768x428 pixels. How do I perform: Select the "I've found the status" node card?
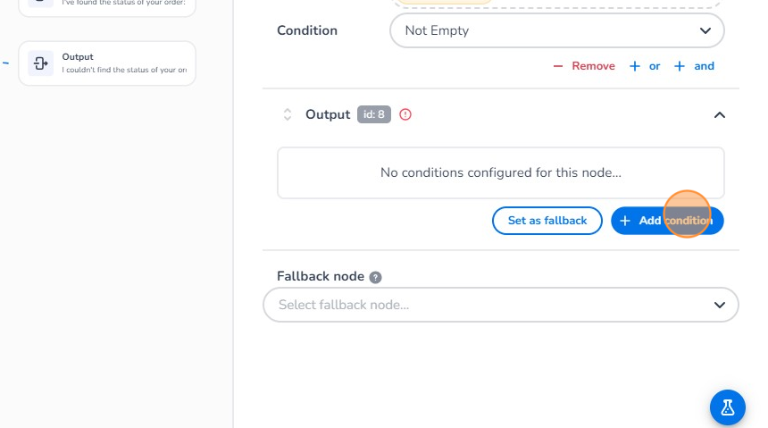pyautogui.click(x=107, y=4)
